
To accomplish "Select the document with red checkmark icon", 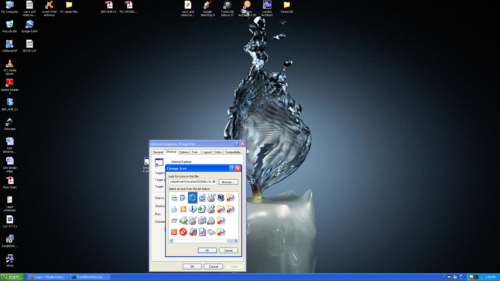I will (202, 232).
